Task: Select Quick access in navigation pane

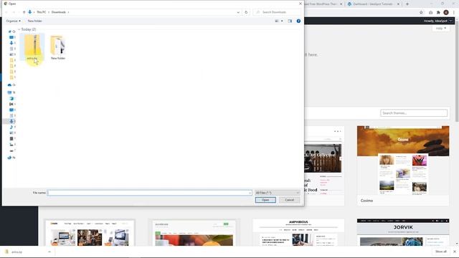Action: pyautogui.click(x=11, y=32)
